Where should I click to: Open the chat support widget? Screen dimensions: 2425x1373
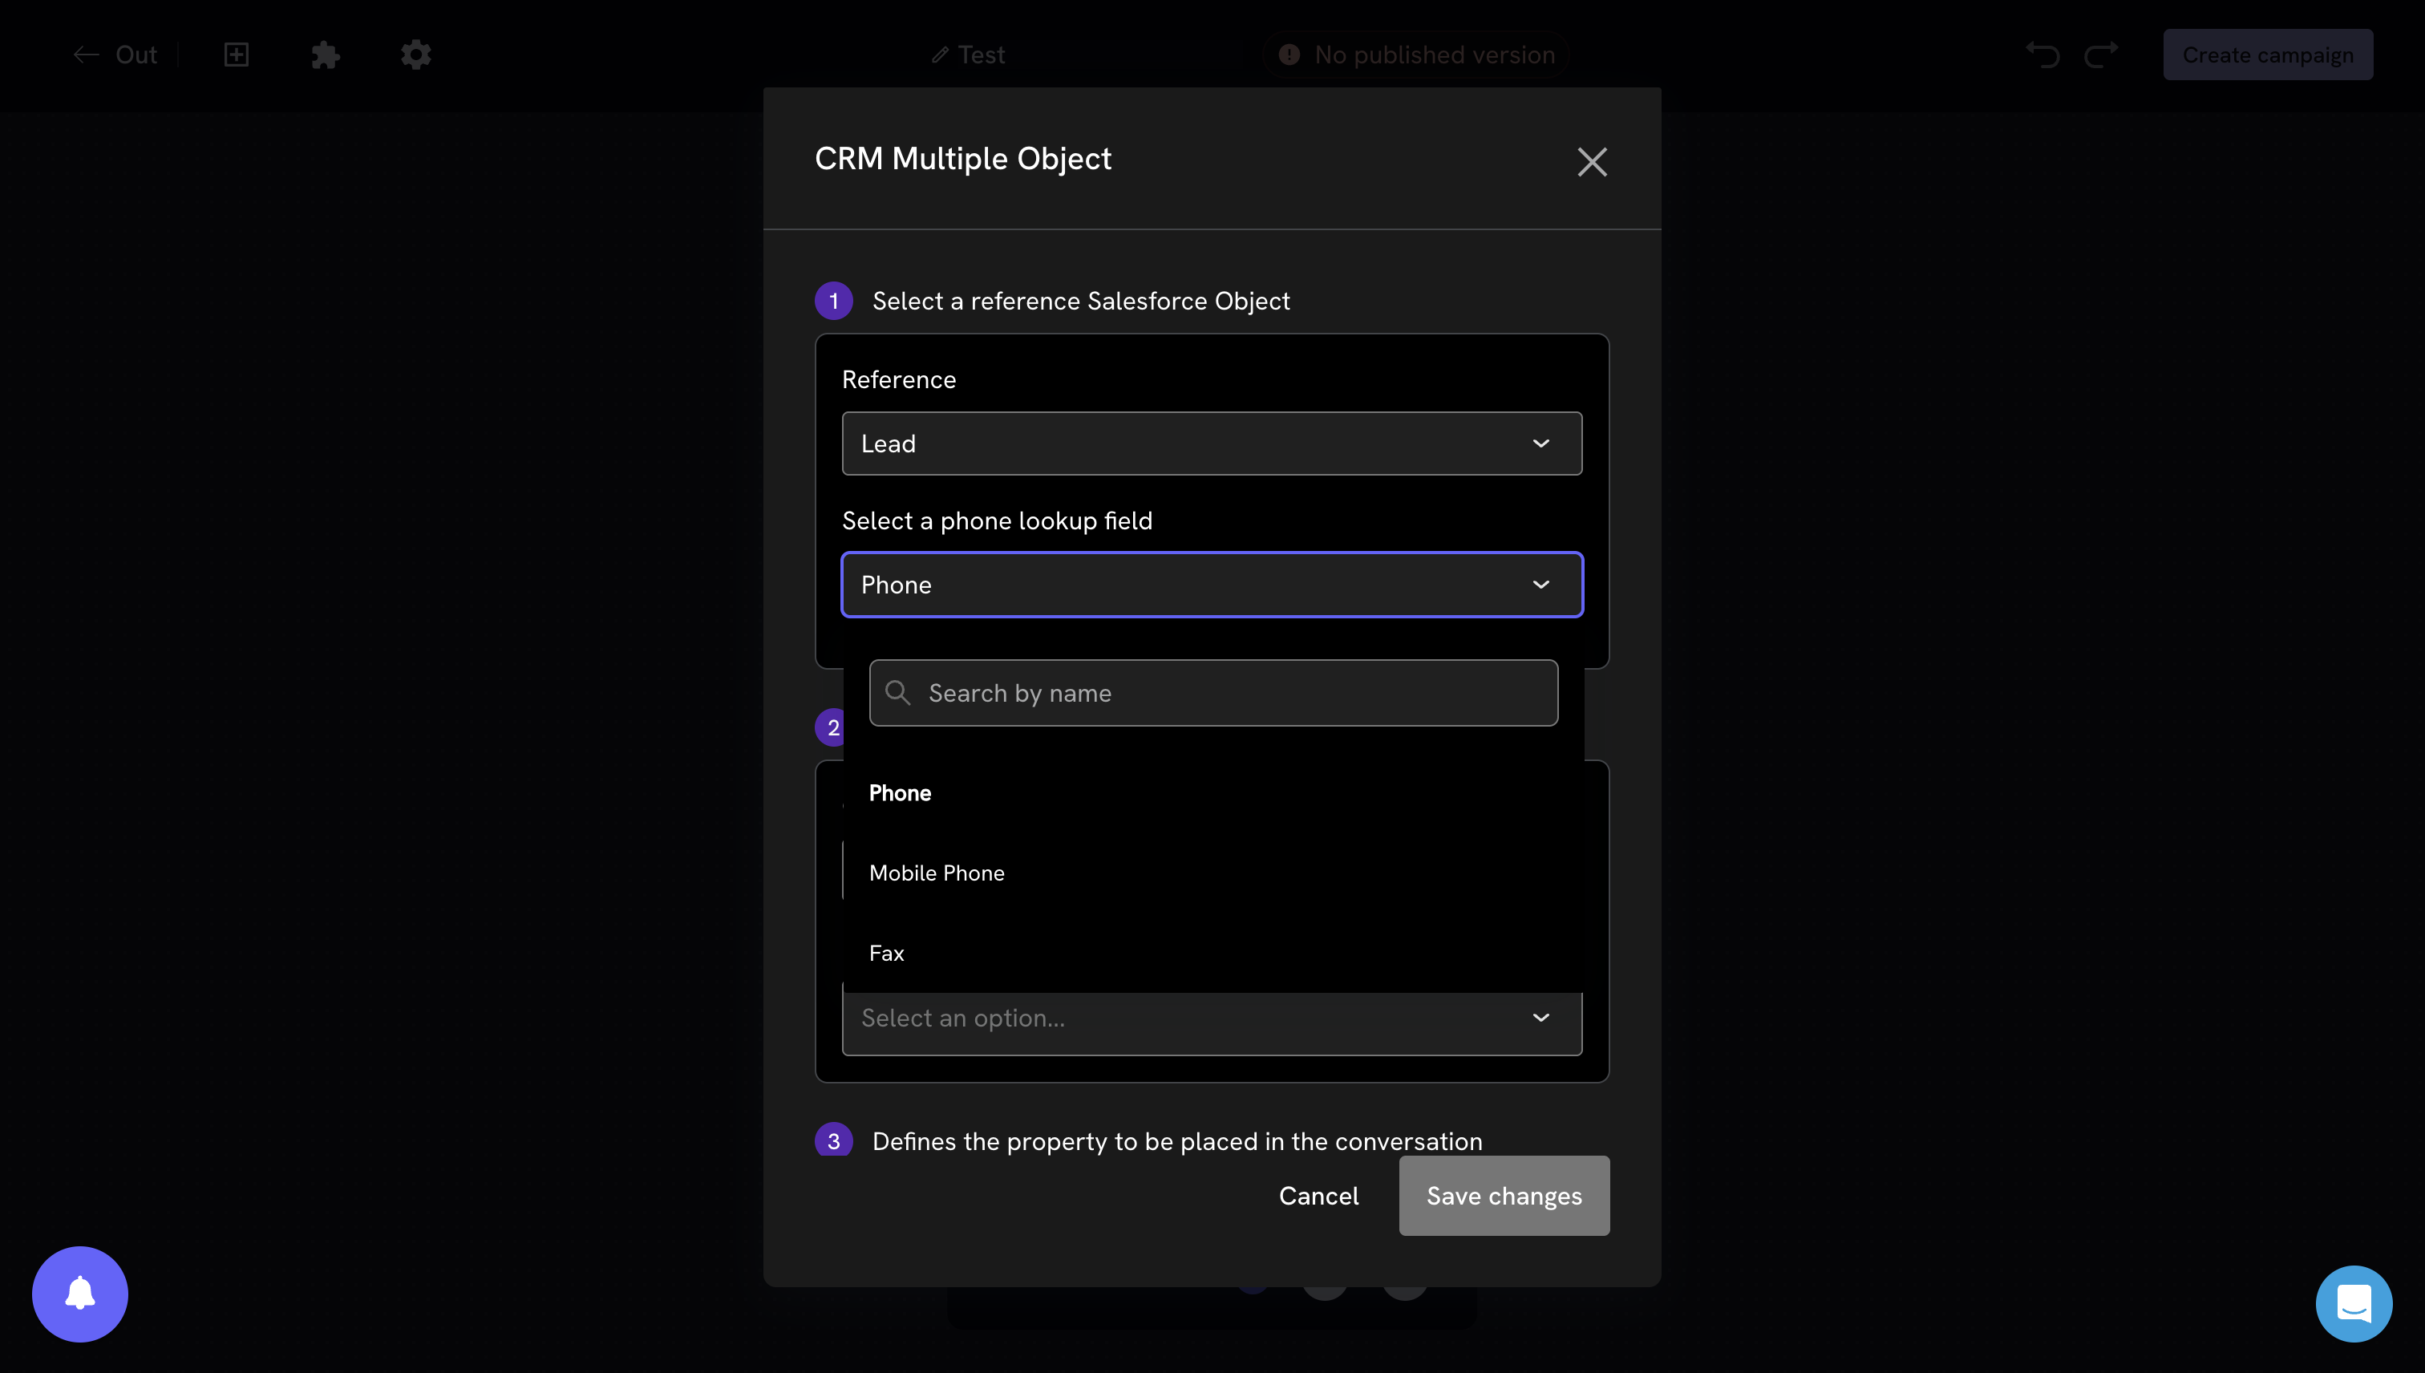(2354, 1303)
